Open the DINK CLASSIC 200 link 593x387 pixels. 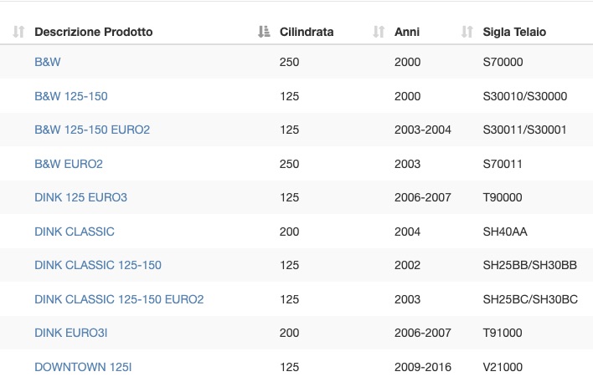pos(75,232)
